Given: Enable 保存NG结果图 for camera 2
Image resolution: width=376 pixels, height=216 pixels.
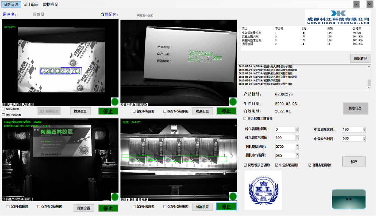Looking at the screenshot, I should click(x=165, y=111).
